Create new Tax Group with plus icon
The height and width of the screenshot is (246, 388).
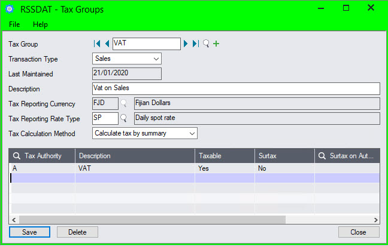pos(216,44)
